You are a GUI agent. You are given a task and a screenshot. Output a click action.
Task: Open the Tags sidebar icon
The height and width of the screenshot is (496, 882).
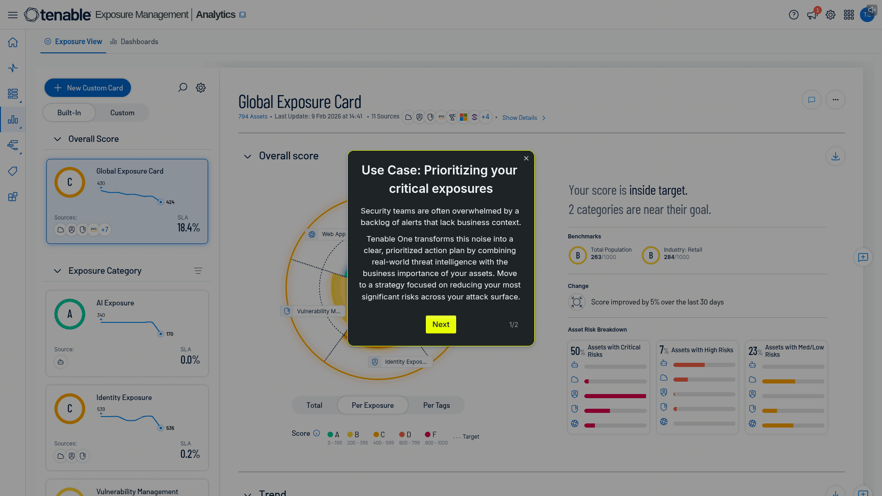pyautogui.click(x=13, y=171)
